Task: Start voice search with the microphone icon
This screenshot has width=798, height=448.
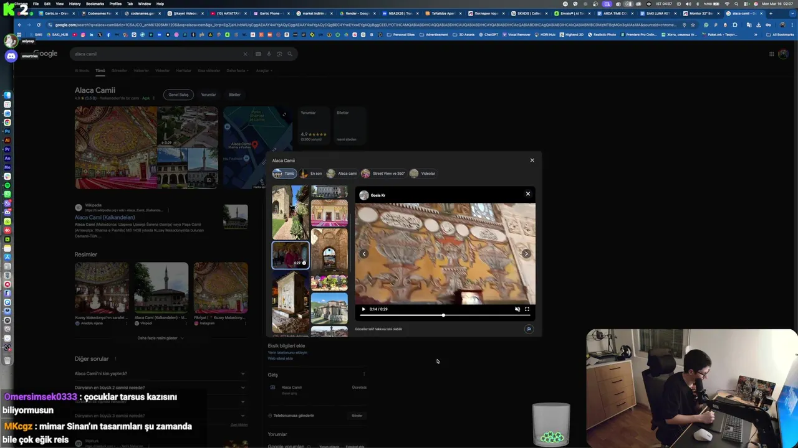Action: 269,54
